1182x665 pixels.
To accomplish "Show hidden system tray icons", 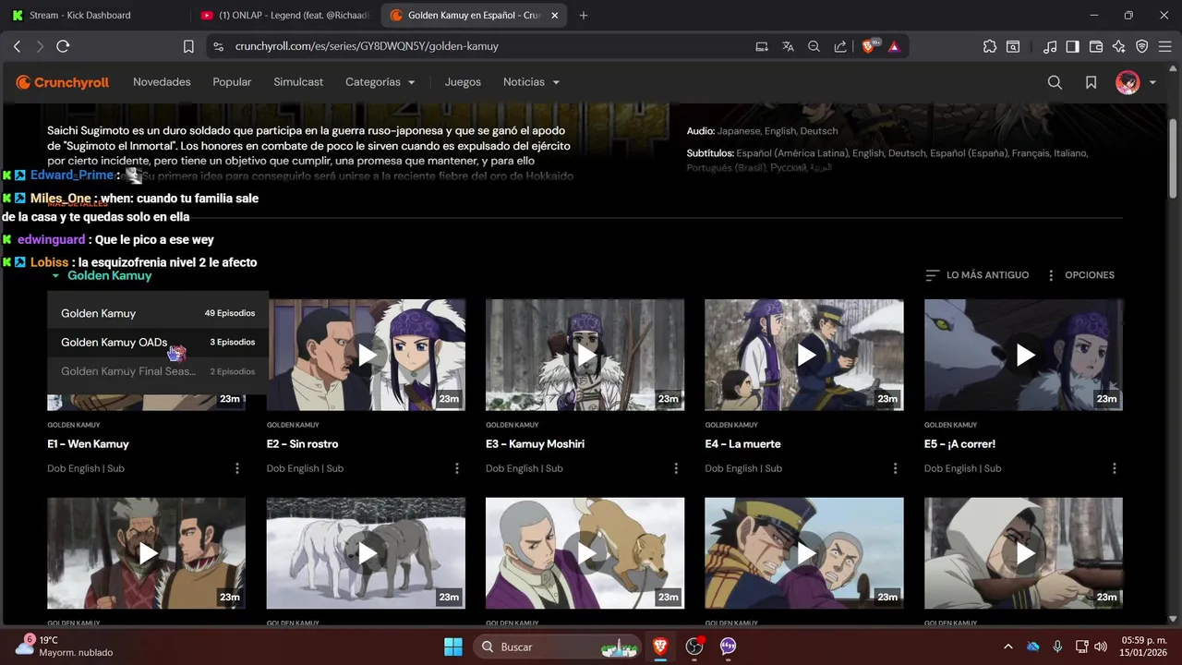I will (x=1007, y=647).
